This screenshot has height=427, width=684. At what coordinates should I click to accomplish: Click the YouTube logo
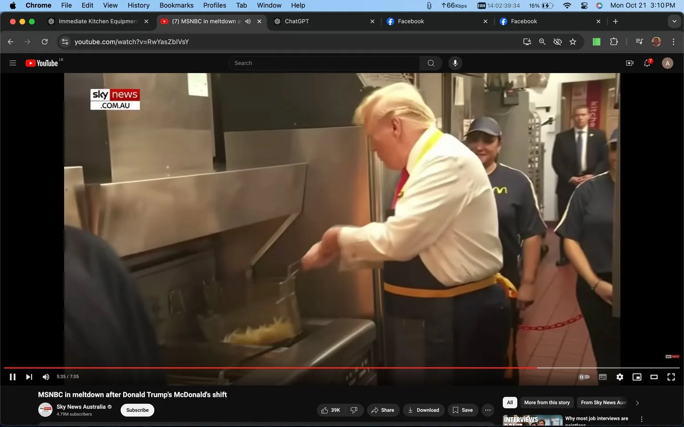(42, 63)
